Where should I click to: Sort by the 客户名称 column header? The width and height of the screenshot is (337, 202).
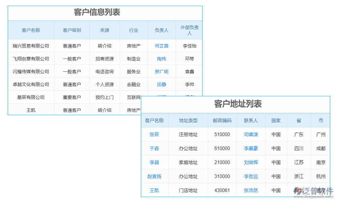(31, 30)
